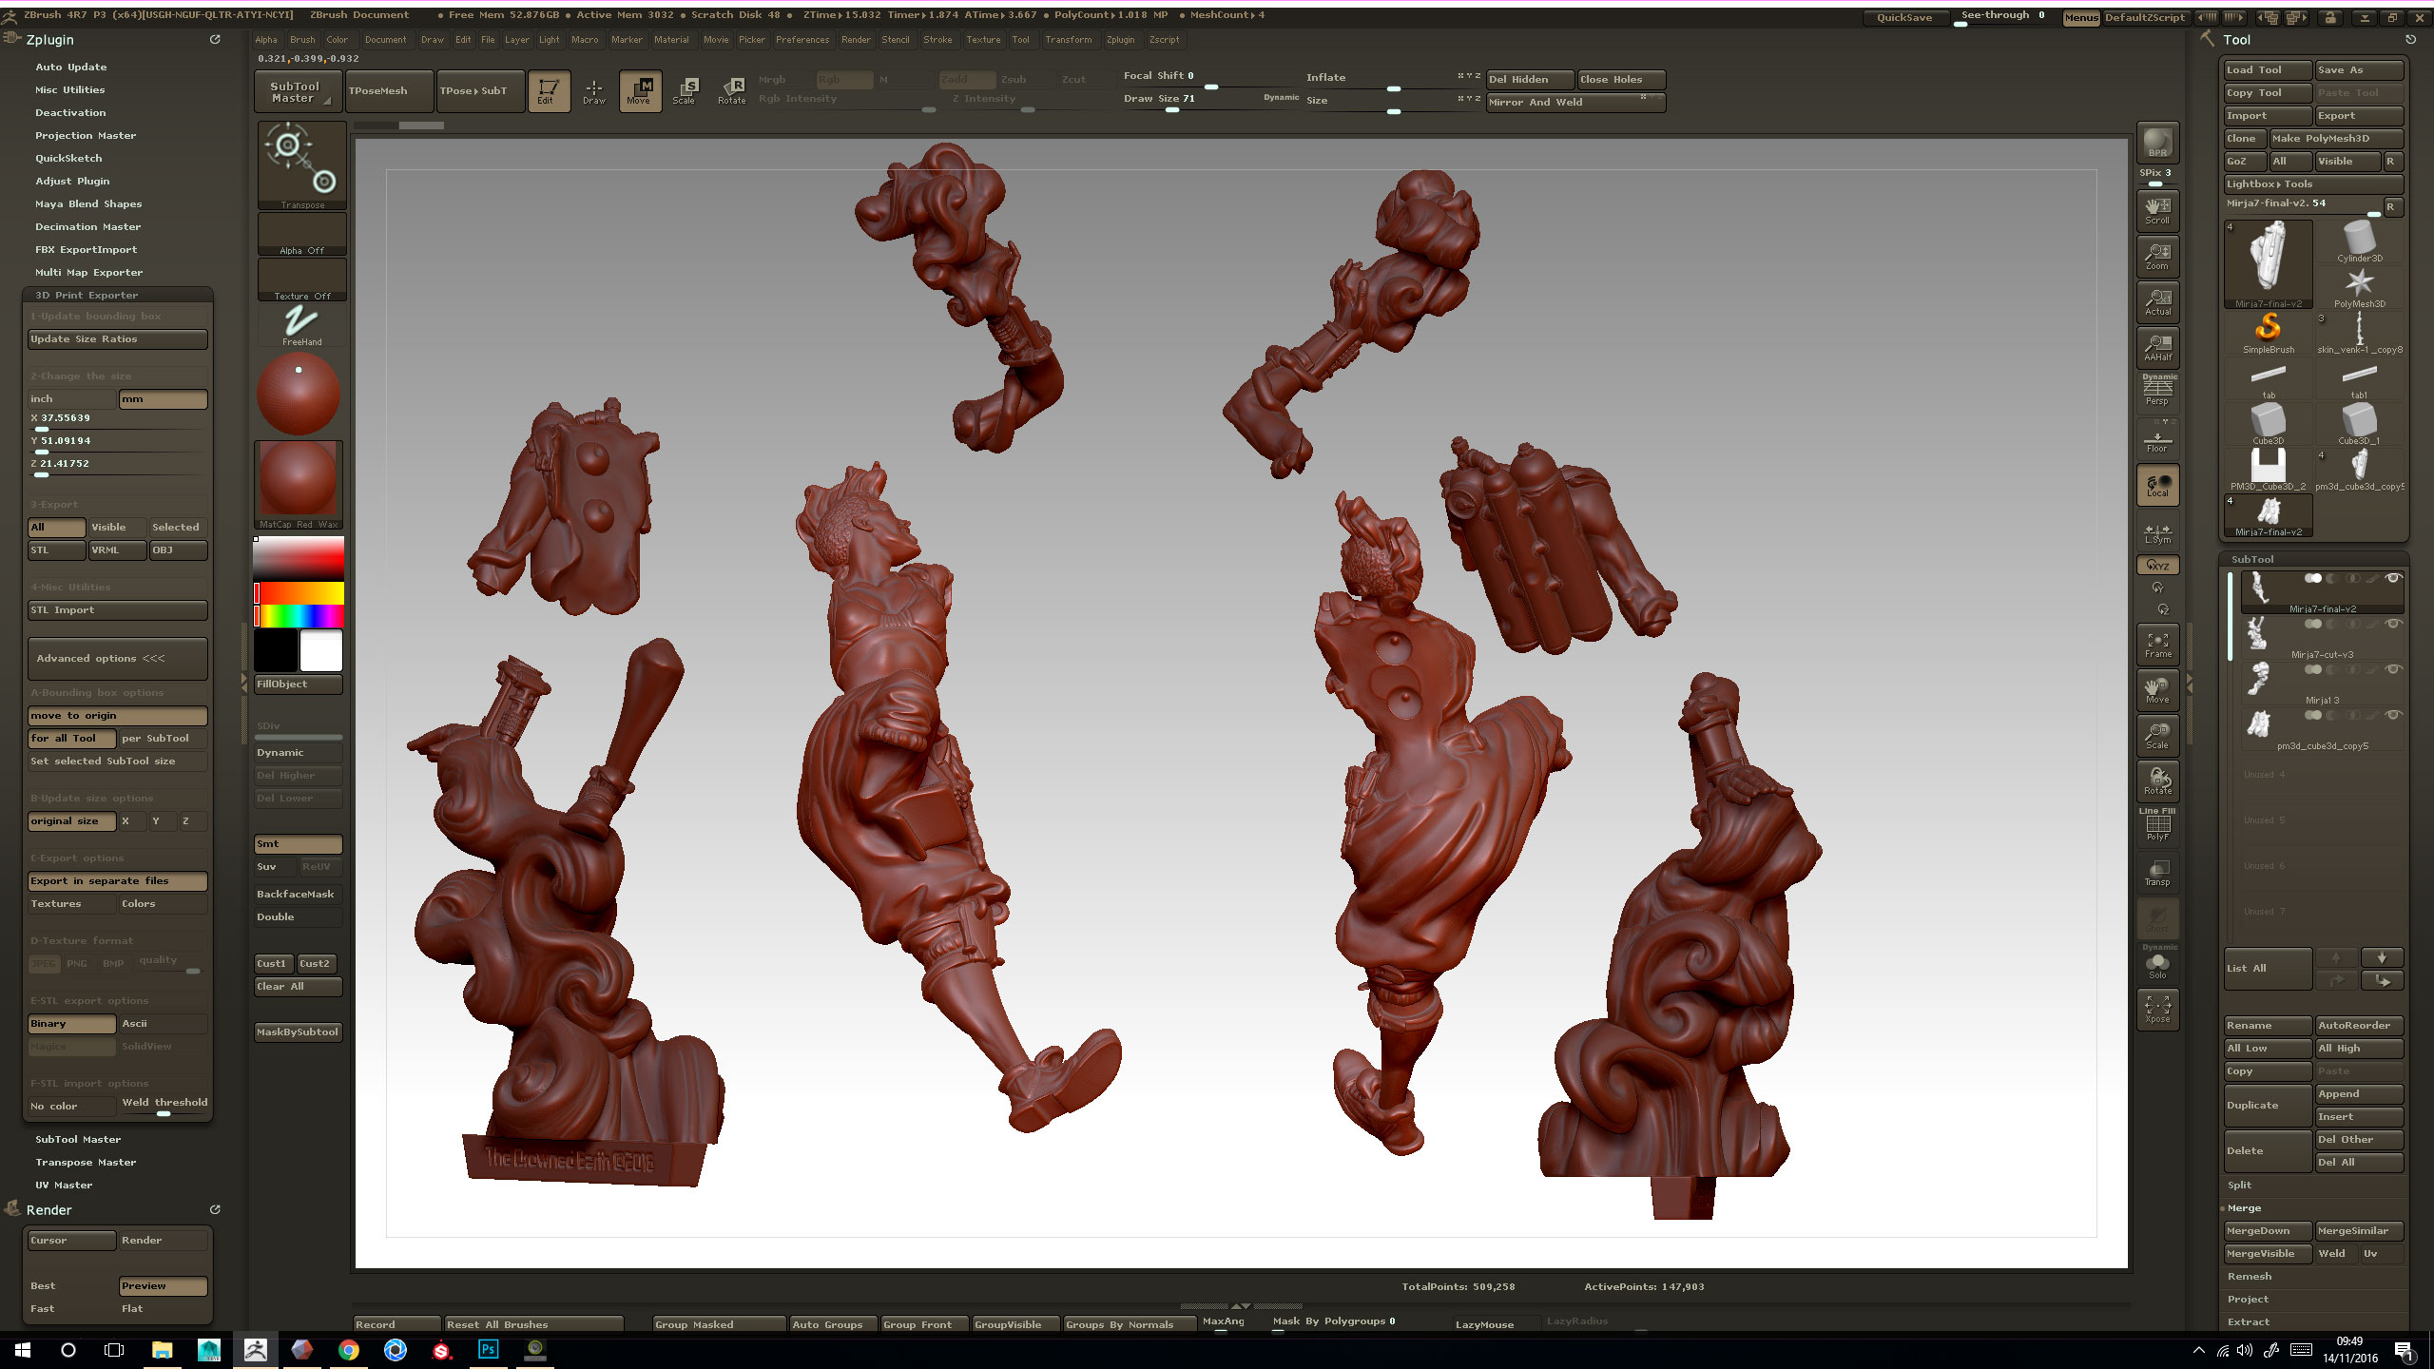This screenshot has height=1369, width=2434.
Task: Click the QuickSave button
Action: point(1903,17)
